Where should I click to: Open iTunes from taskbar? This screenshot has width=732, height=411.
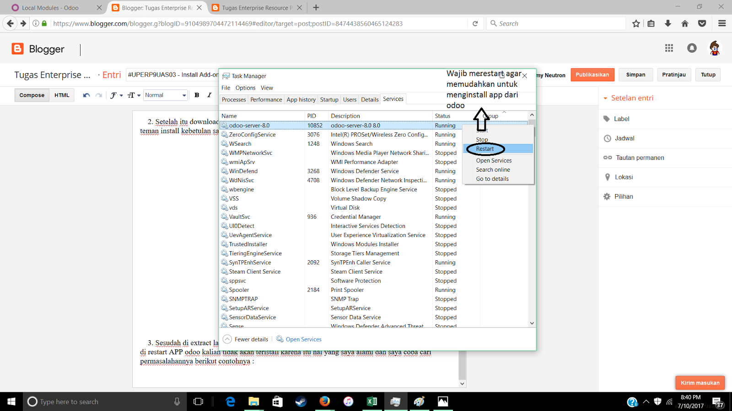click(348, 401)
